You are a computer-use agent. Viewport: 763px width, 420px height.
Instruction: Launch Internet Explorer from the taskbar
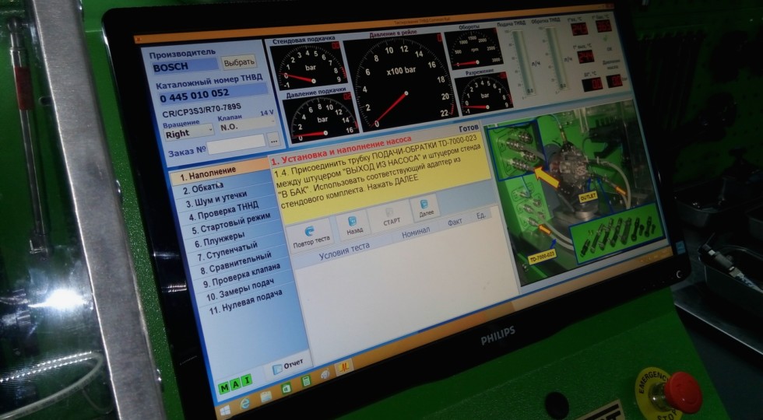tap(244, 404)
